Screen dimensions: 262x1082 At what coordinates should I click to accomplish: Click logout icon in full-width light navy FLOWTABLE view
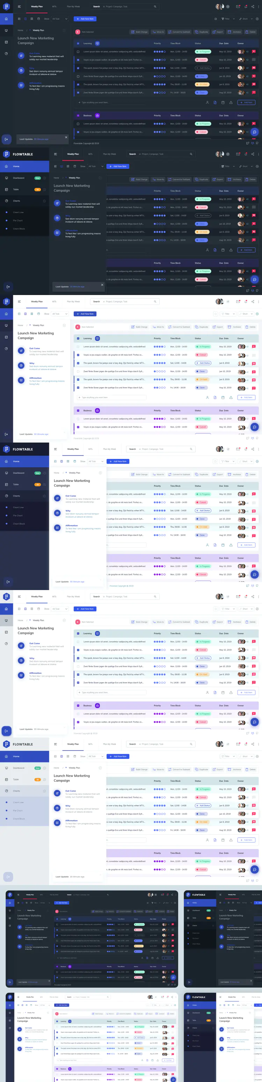(x=8, y=582)
